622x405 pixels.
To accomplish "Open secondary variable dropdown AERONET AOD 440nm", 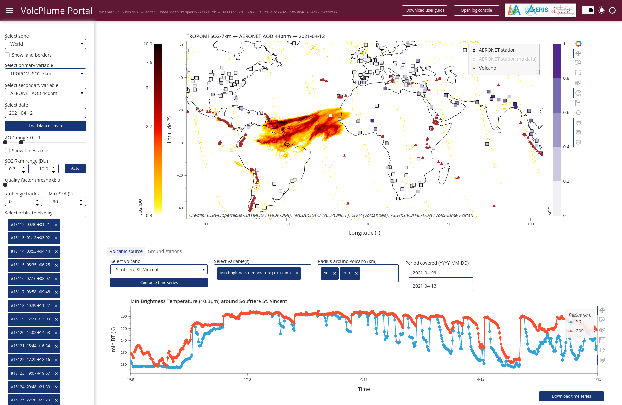I will point(45,93).
